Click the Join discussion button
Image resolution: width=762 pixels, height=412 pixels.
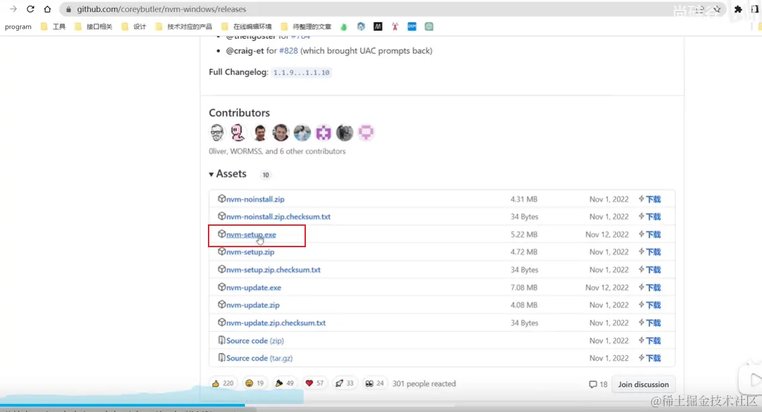(643, 385)
